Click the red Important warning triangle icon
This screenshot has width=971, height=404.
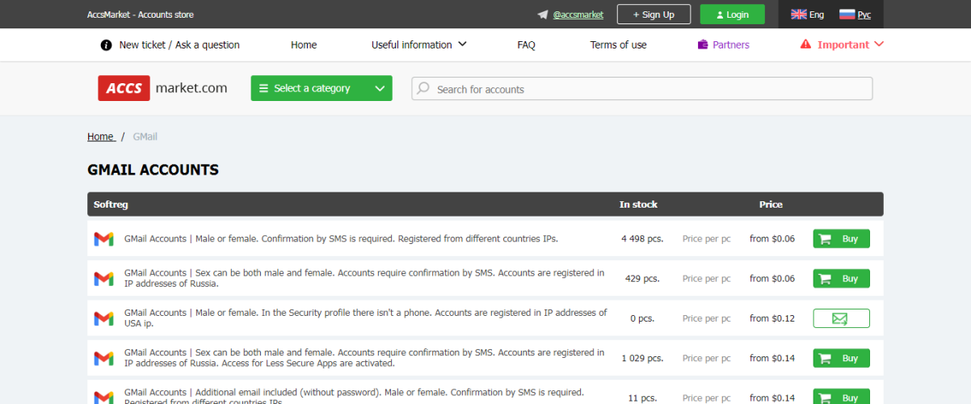(805, 45)
